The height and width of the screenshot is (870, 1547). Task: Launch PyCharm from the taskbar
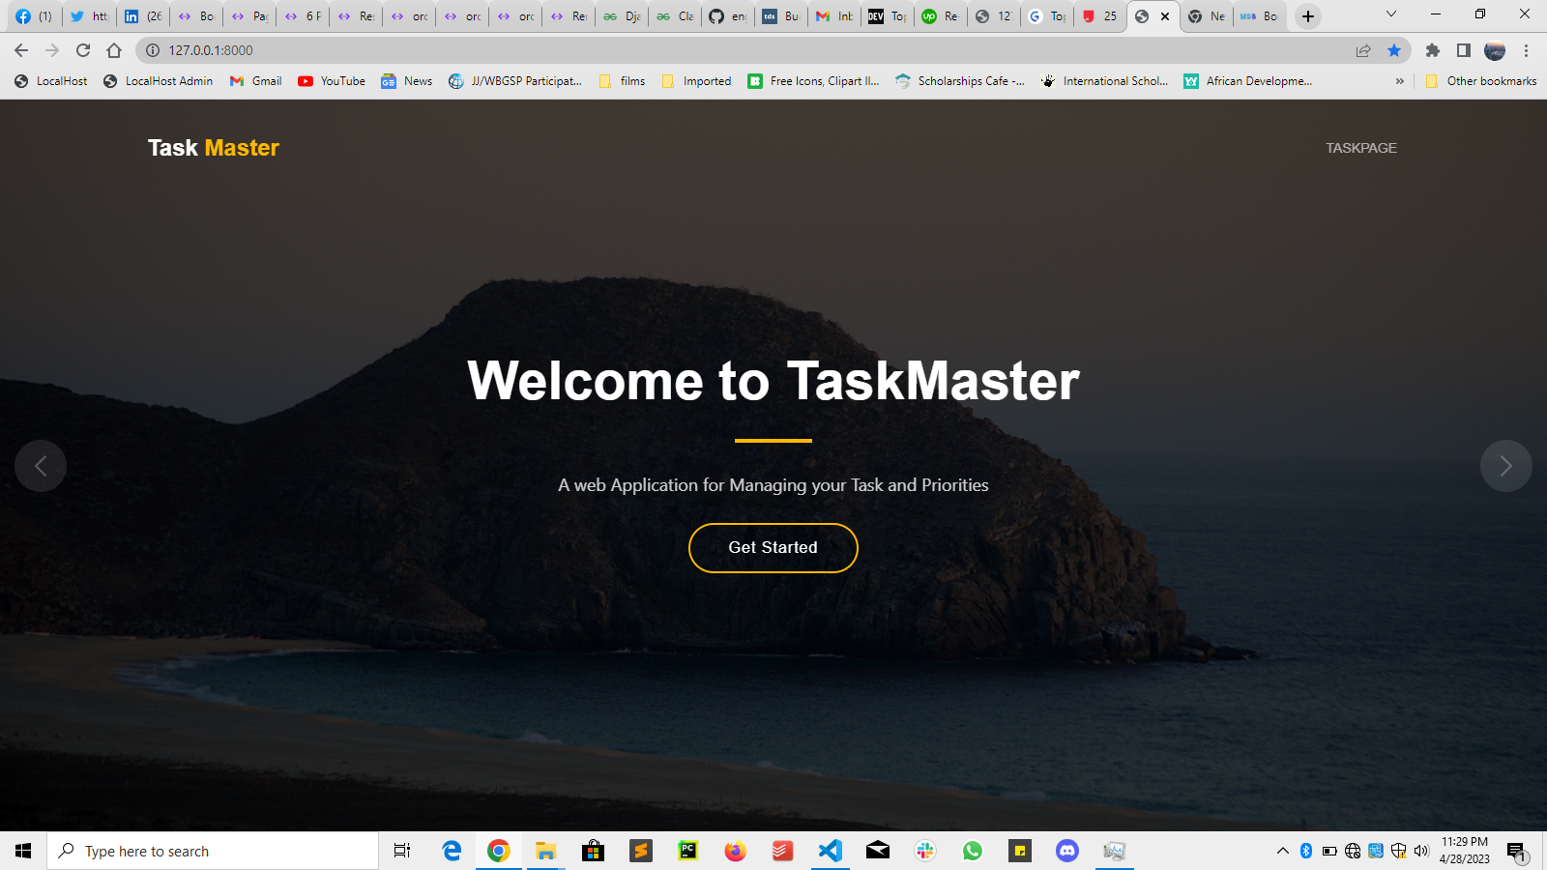[x=687, y=851]
